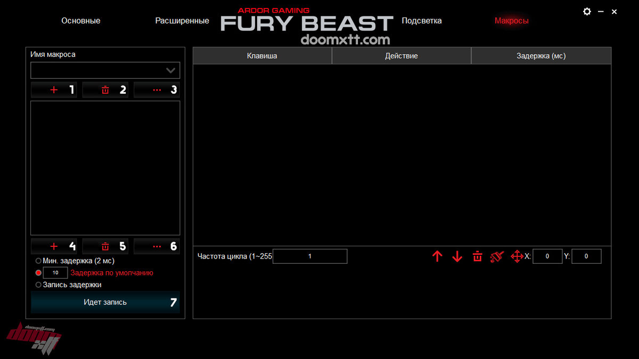
Task: Open top more-options ellipsis button
Action: (x=157, y=90)
